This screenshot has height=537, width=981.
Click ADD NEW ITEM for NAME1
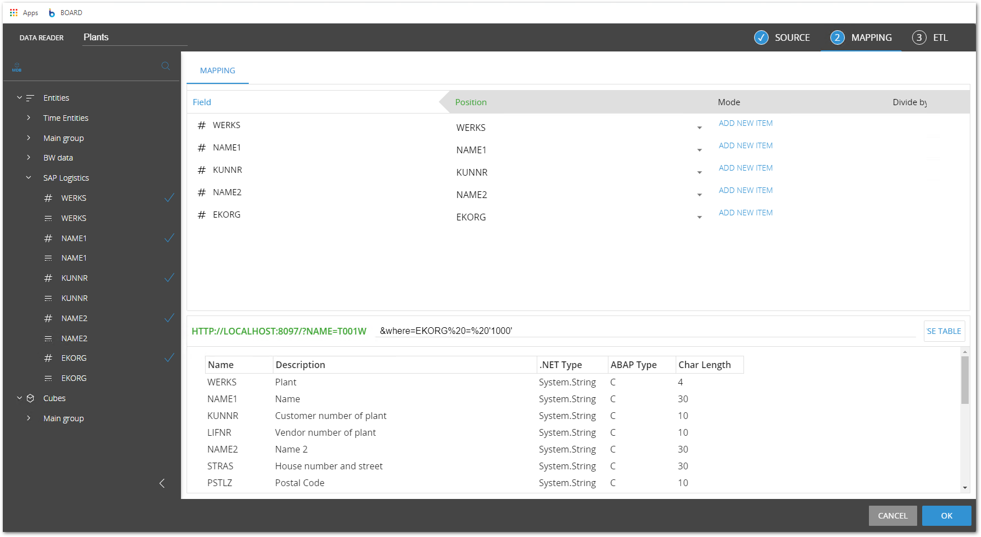746,145
